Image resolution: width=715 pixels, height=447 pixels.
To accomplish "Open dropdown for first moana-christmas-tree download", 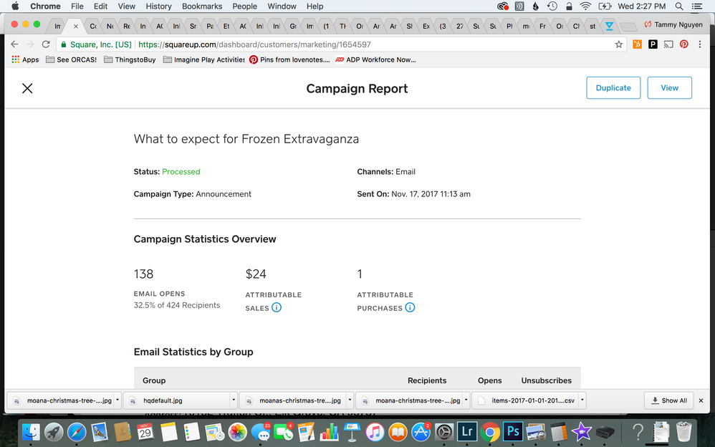I will pos(117,400).
